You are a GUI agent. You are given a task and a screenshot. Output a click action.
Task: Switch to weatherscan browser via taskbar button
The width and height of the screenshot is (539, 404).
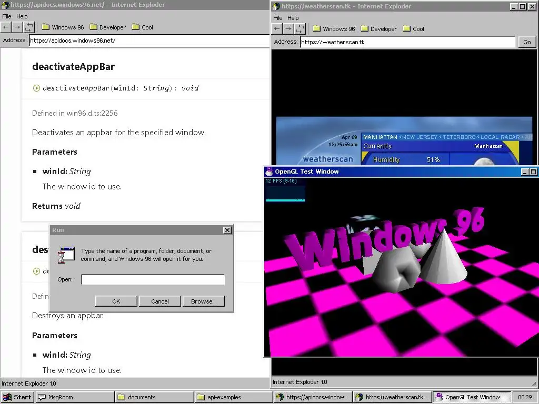(392, 397)
